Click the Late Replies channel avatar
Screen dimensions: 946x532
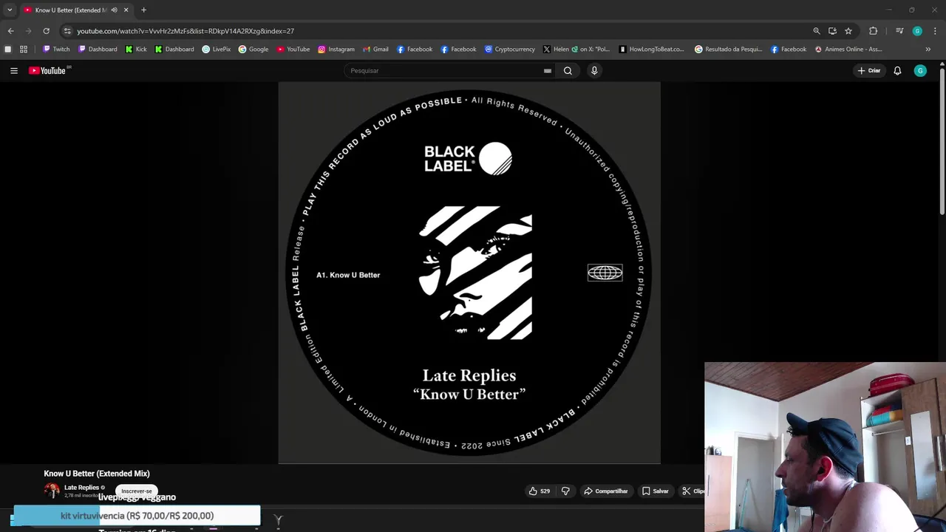[52, 491]
